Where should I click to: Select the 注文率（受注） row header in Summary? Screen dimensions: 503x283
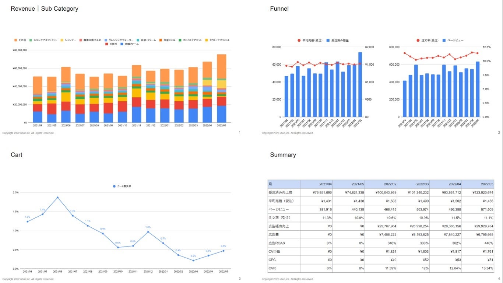point(284,218)
